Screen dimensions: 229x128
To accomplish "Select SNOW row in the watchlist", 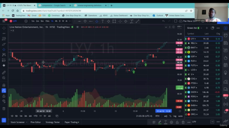I will 204,92.
